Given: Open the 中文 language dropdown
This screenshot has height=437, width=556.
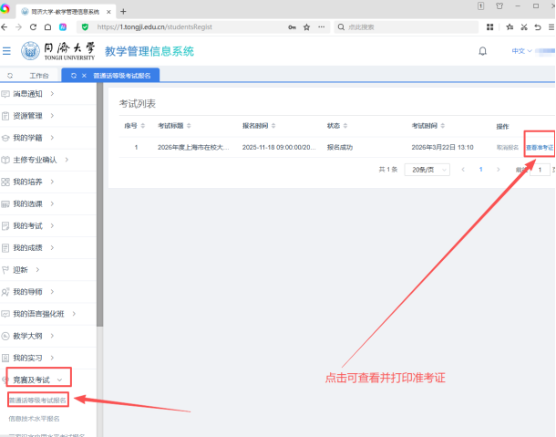Looking at the screenshot, I should [521, 51].
